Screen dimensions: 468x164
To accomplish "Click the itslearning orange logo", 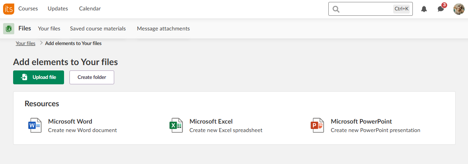I will point(8,8).
